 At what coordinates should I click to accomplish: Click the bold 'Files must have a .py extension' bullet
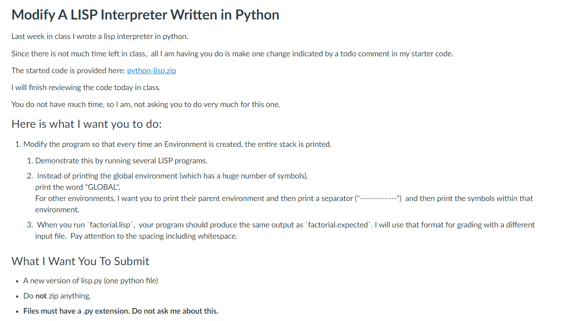[121, 311]
